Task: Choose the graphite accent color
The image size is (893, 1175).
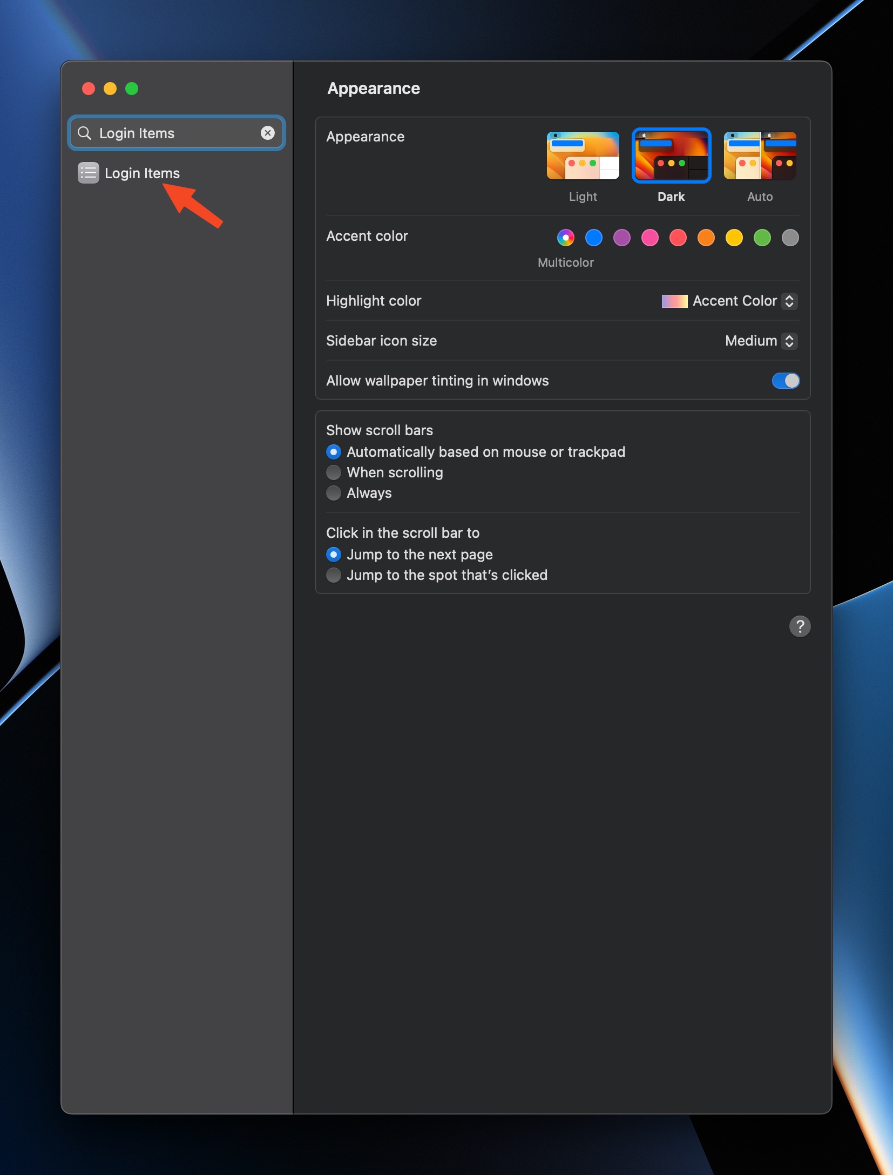Action: (x=790, y=238)
